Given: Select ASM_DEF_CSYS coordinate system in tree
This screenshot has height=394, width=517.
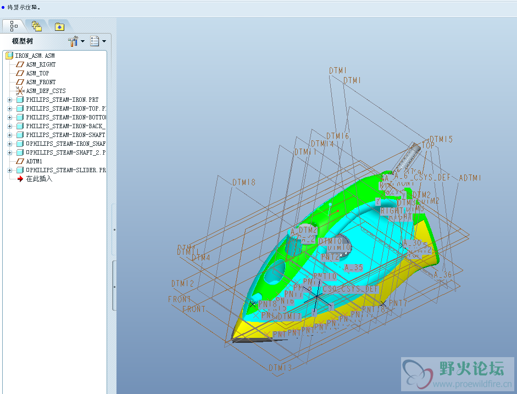Looking at the screenshot, I should pyautogui.click(x=46, y=91).
